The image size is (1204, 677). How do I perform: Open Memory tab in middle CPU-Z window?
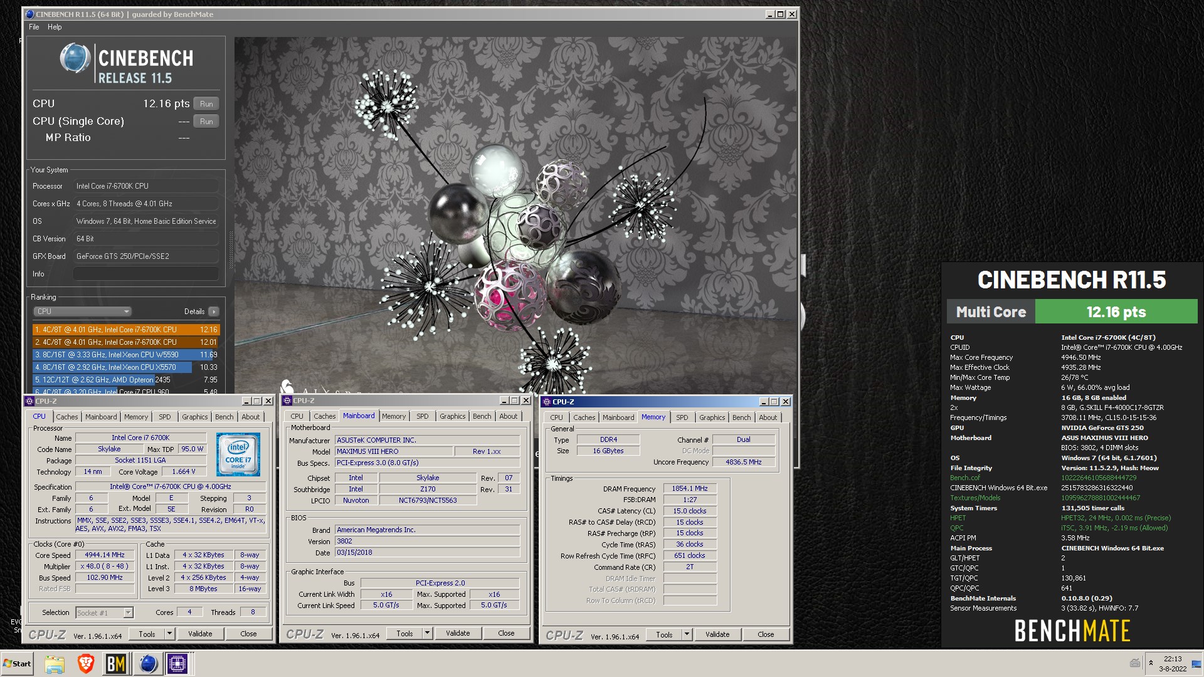394,416
